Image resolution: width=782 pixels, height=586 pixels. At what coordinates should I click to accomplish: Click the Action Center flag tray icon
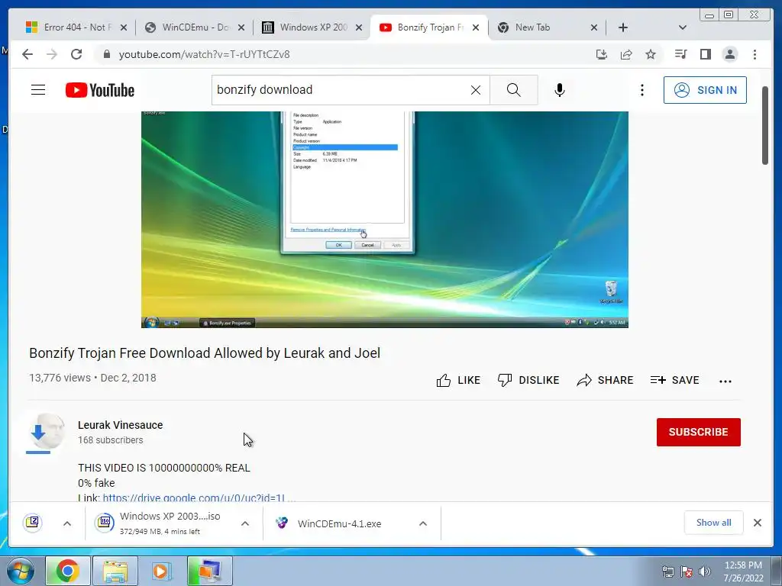[687, 572]
